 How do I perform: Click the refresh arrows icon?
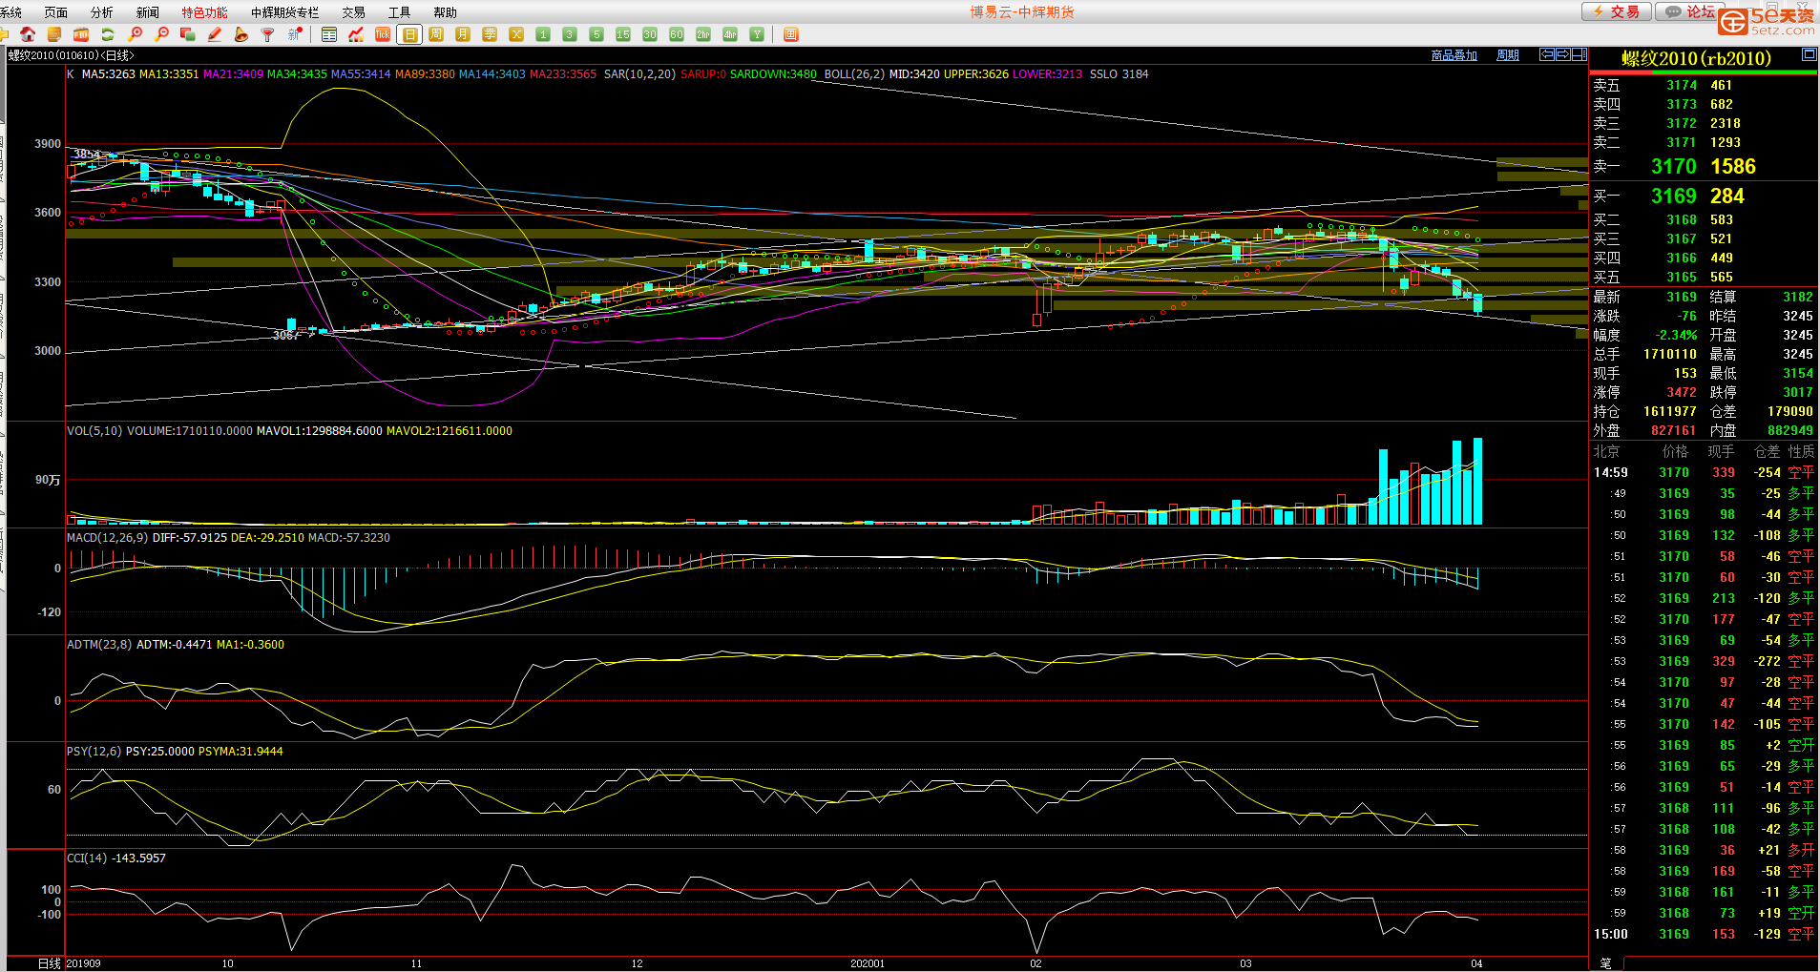click(108, 34)
